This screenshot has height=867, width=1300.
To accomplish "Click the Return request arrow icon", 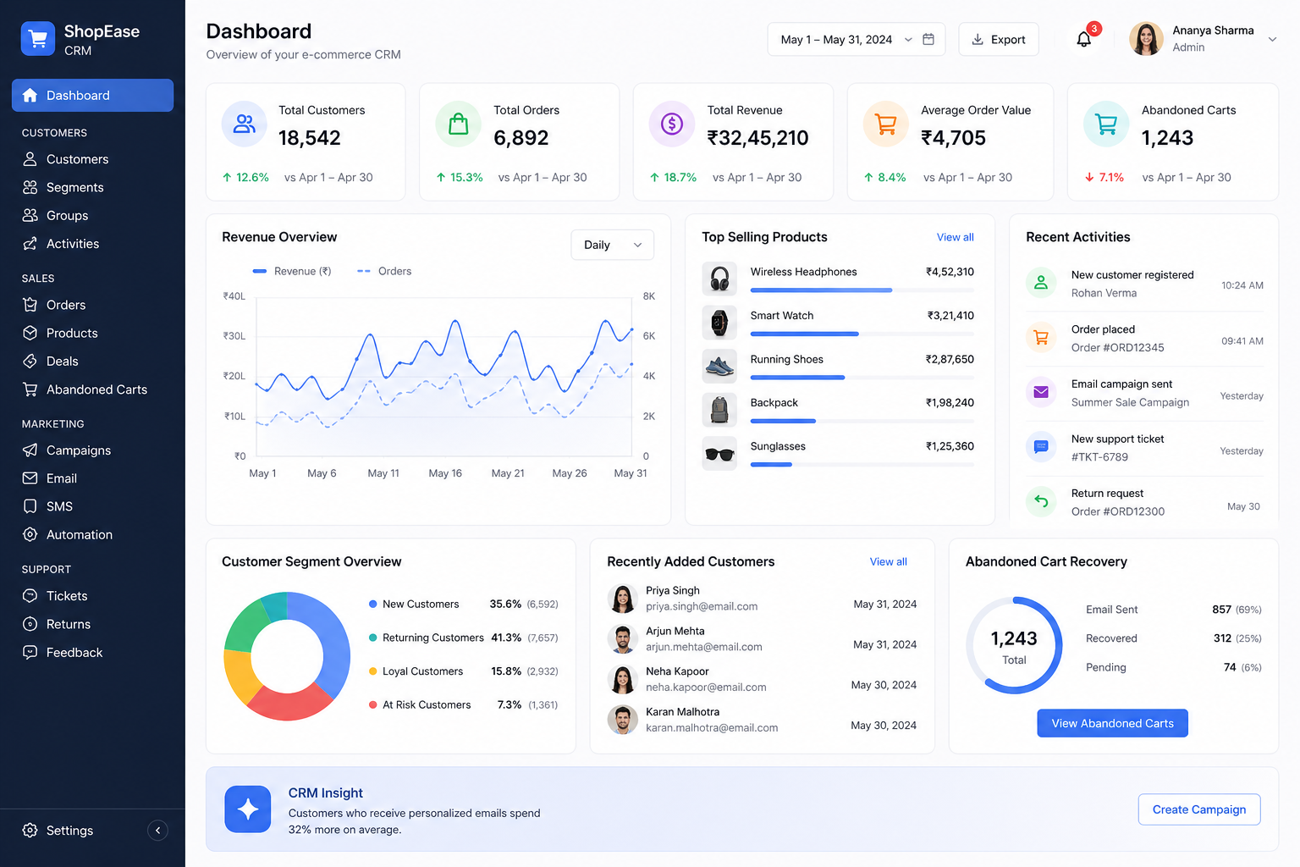I will click(1041, 501).
